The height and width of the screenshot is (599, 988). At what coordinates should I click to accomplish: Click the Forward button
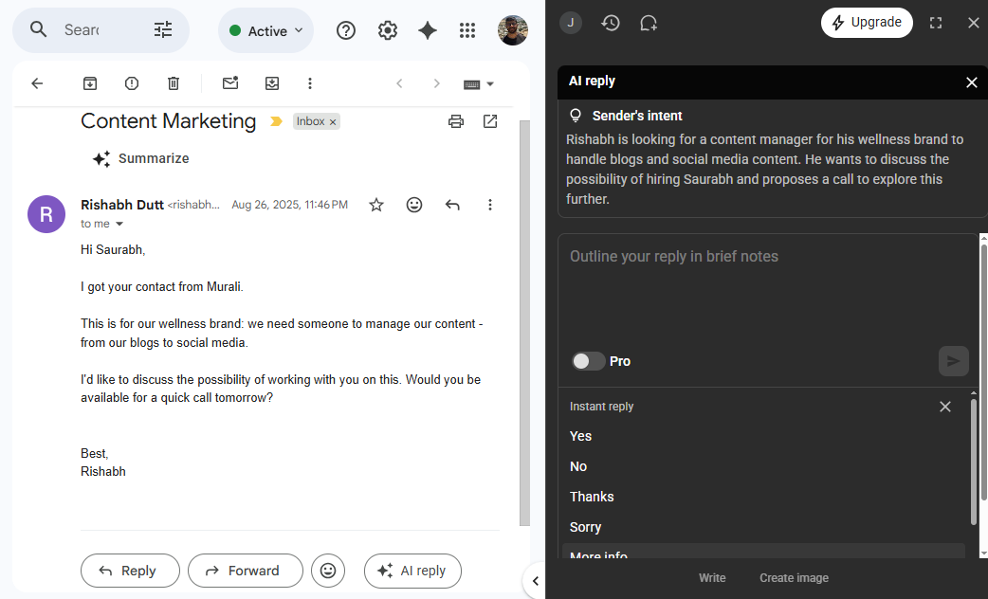(245, 571)
